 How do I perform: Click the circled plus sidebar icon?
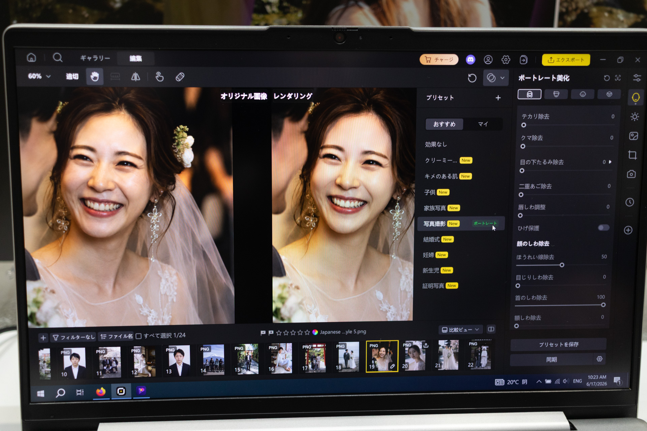[628, 230]
